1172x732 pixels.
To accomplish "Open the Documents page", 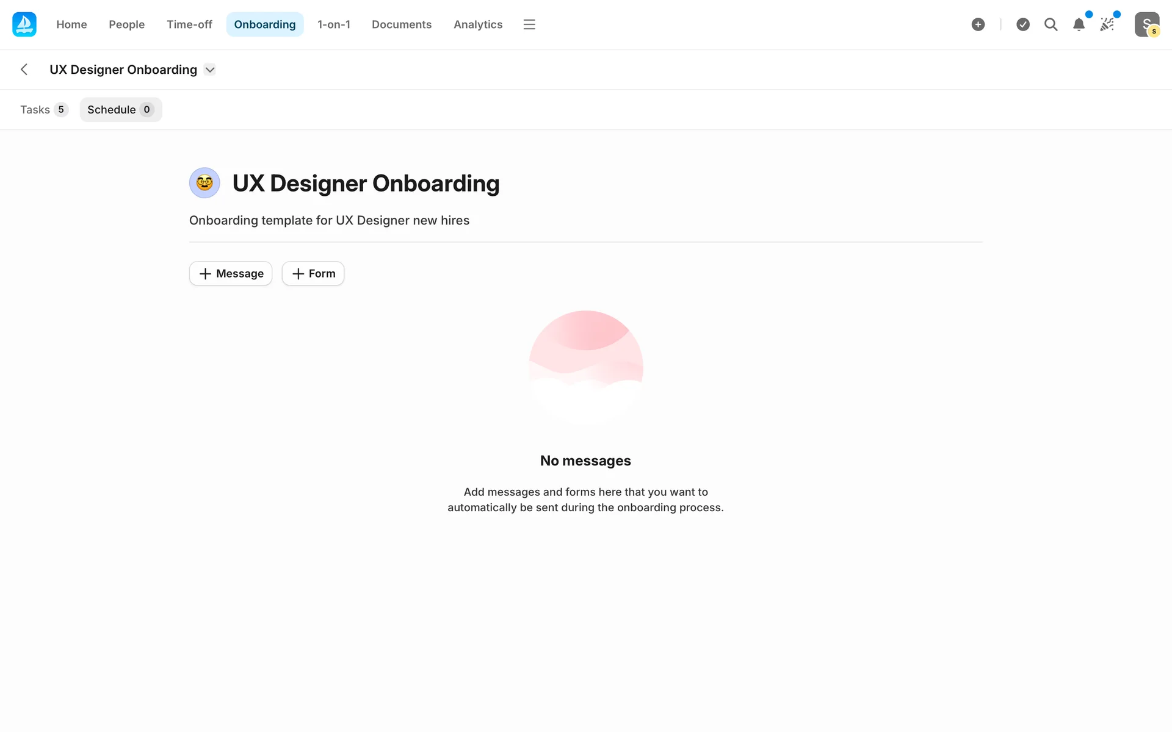I will pyautogui.click(x=402, y=24).
